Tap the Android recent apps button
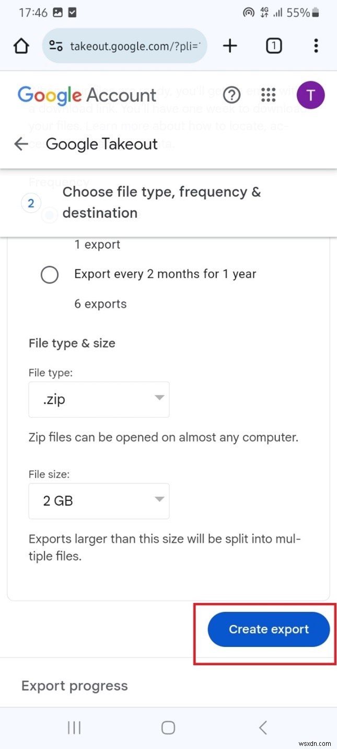The width and height of the screenshot is (337, 749). coord(74,727)
